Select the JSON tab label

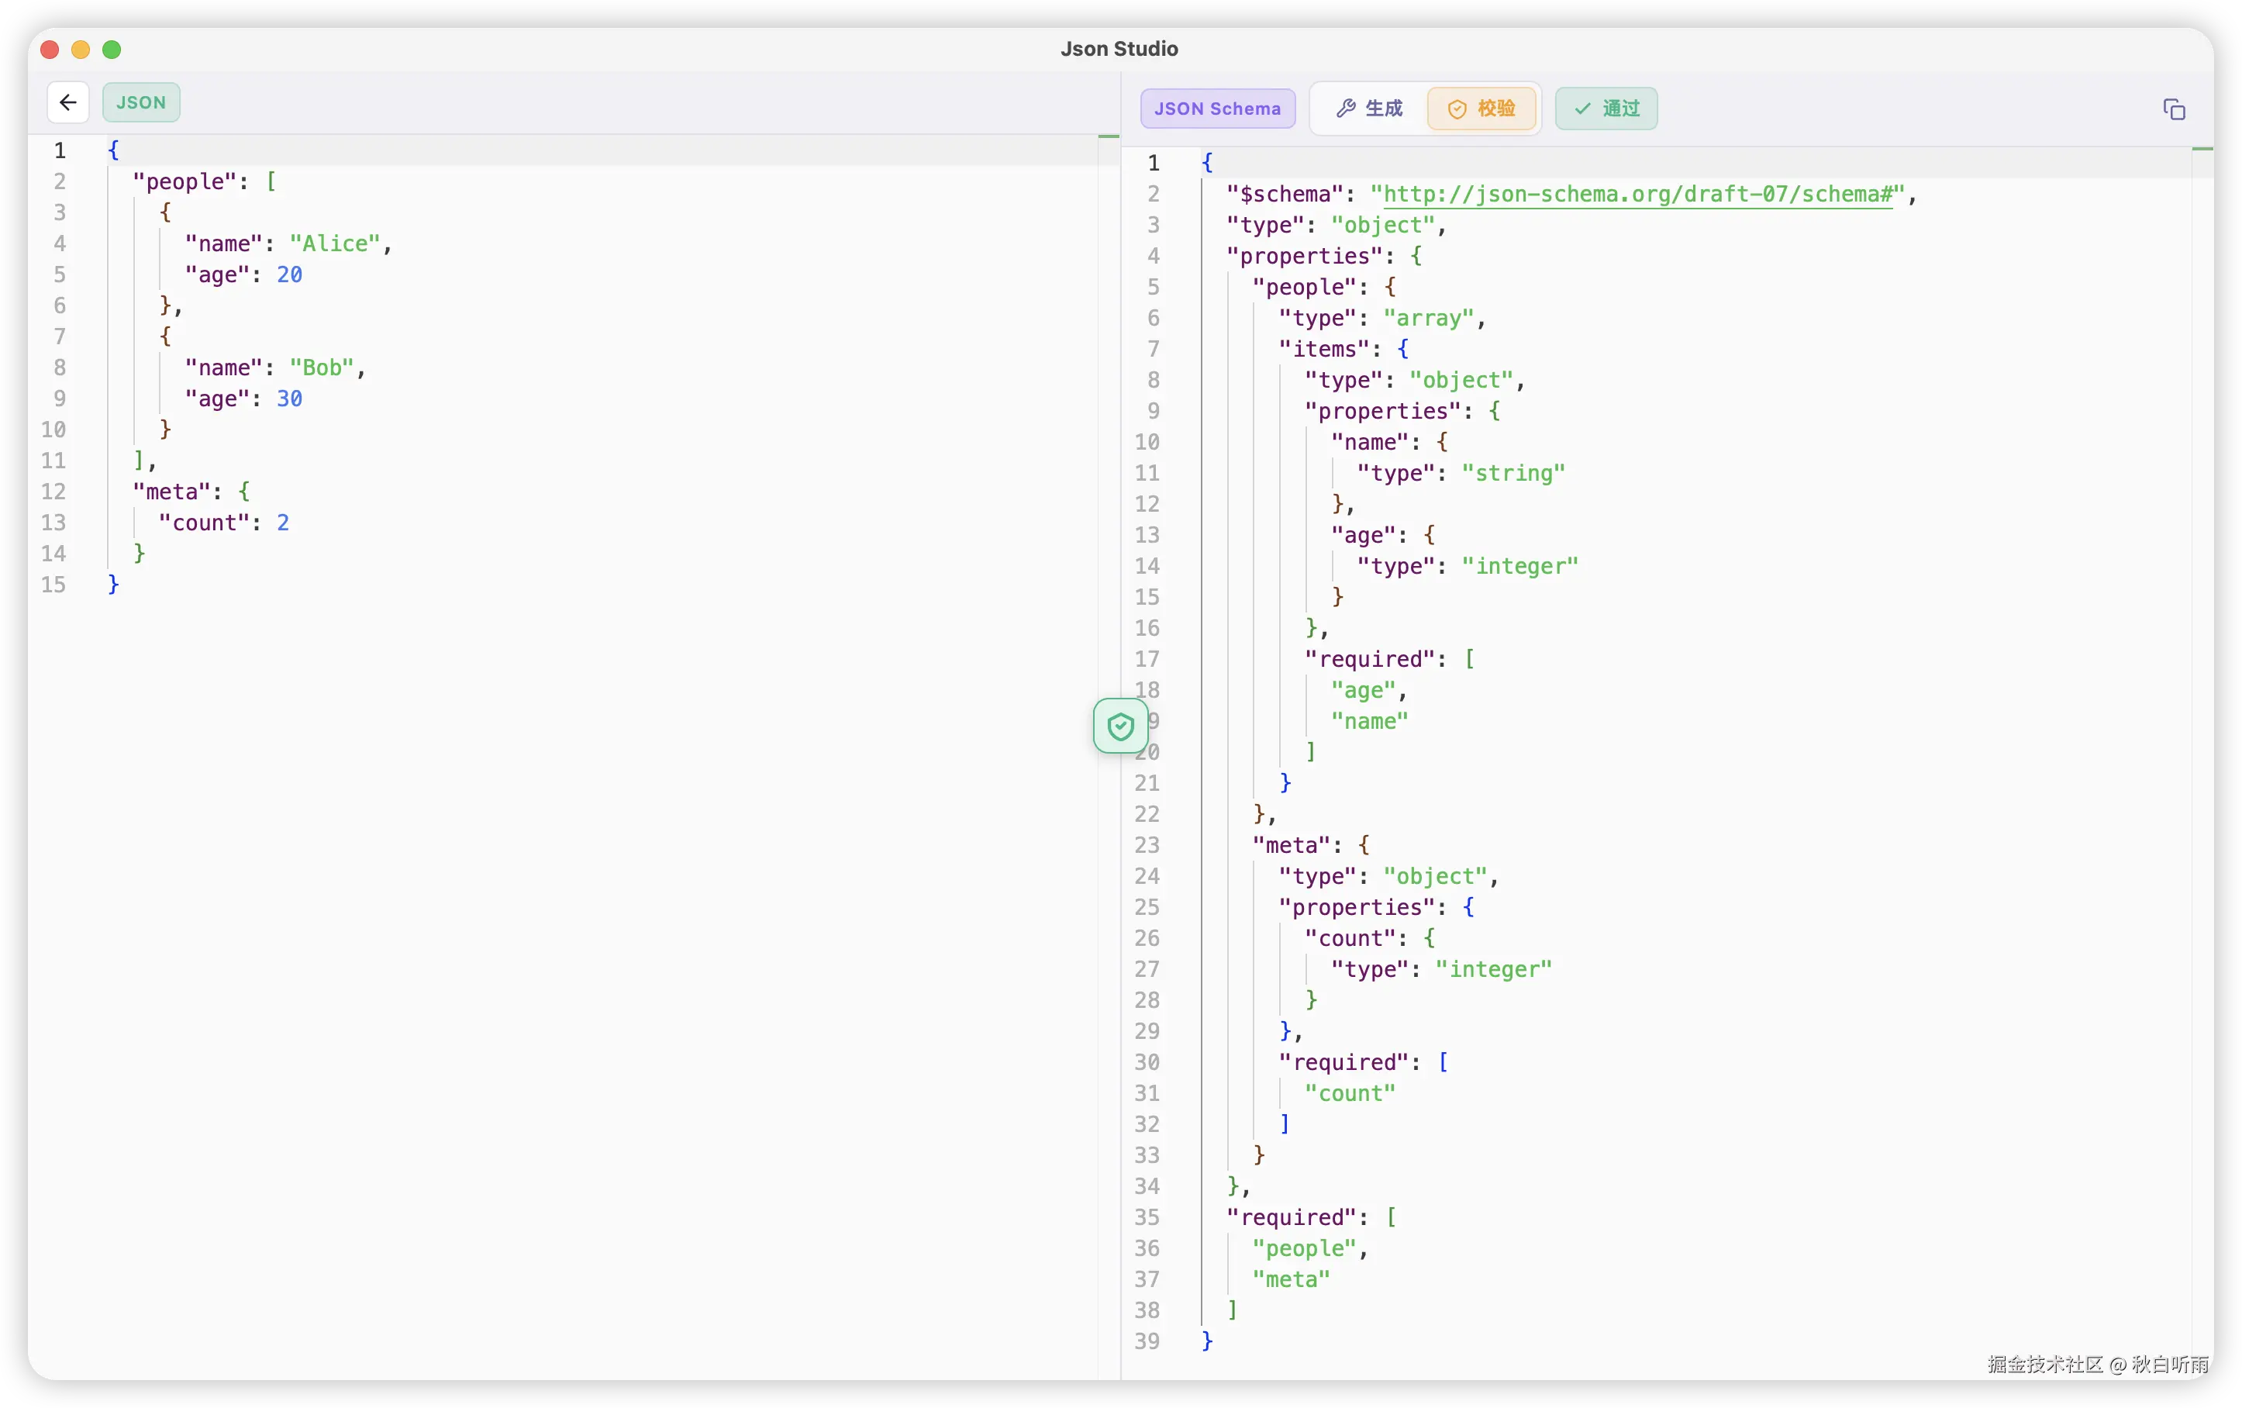140,102
